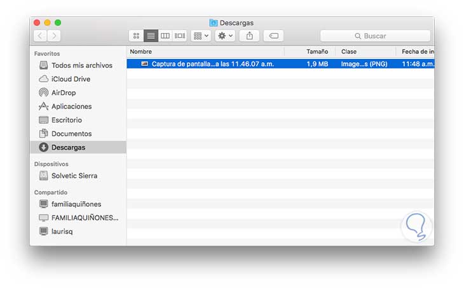Close the Finder window with red button
464x288 pixels.
point(37,22)
